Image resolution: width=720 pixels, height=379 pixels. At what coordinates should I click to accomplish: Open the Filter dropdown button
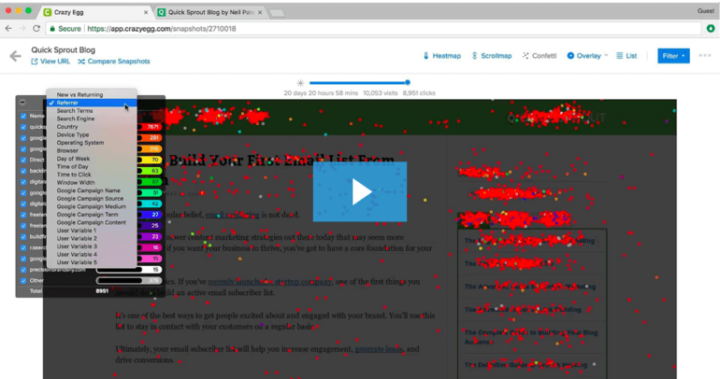point(673,56)
